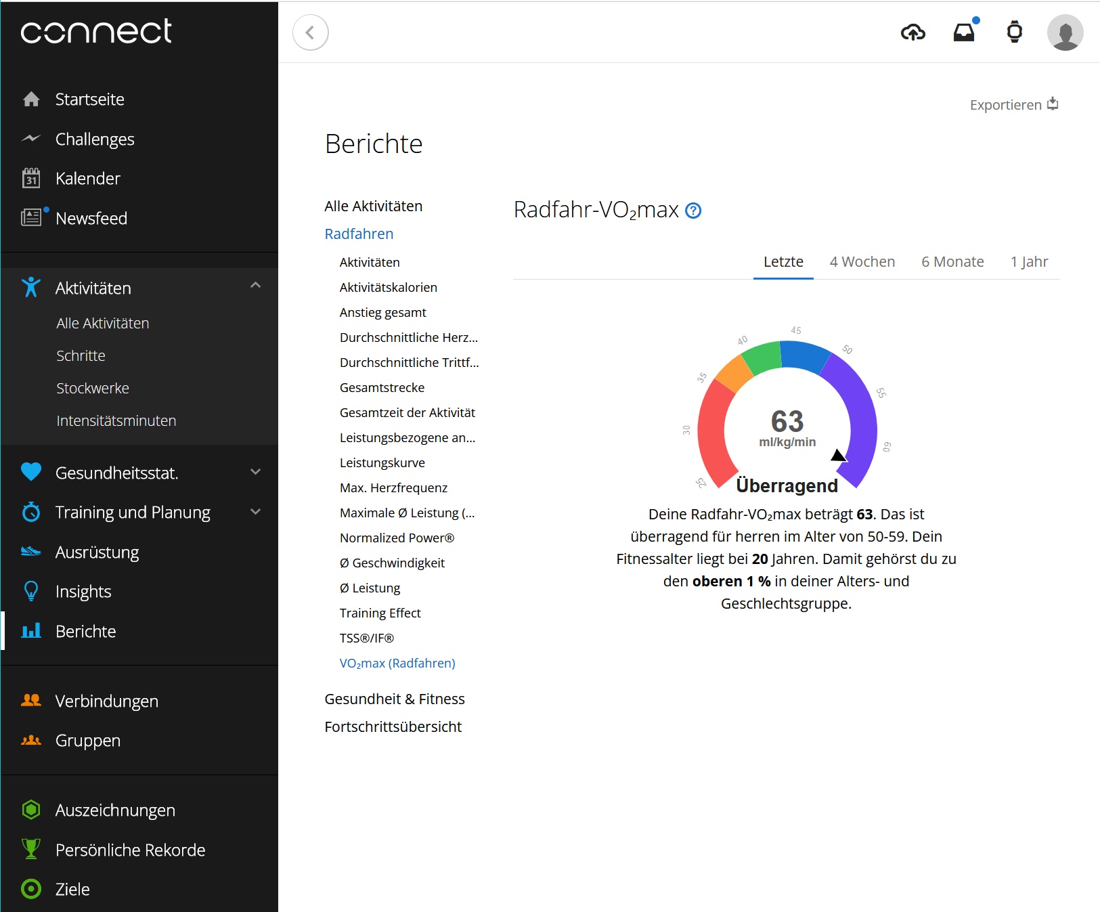Click the Garmin Connect logo
The height and width of the screenshot is (912, 1100).
tap(96, 31)
